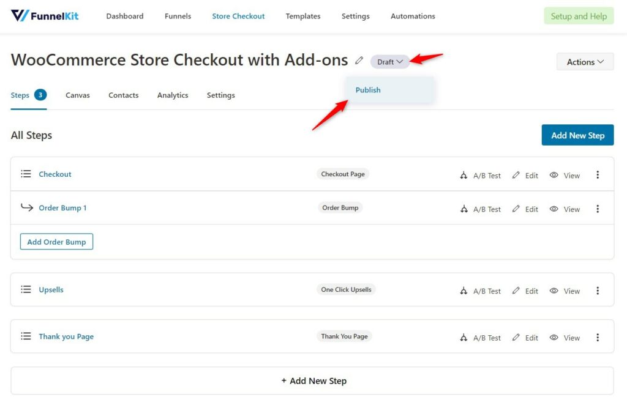
Task: Click the A/B Test label on the Checkout row
Action: [x=487, y=176]
